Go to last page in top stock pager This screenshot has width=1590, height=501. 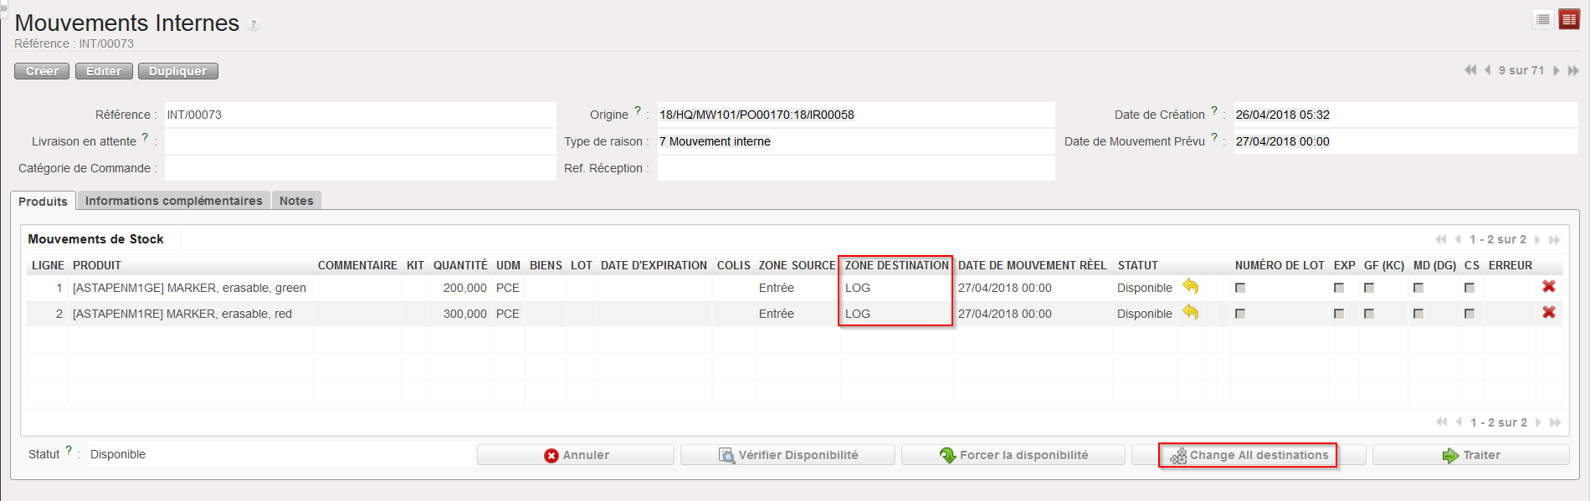tap(1554, 239)
